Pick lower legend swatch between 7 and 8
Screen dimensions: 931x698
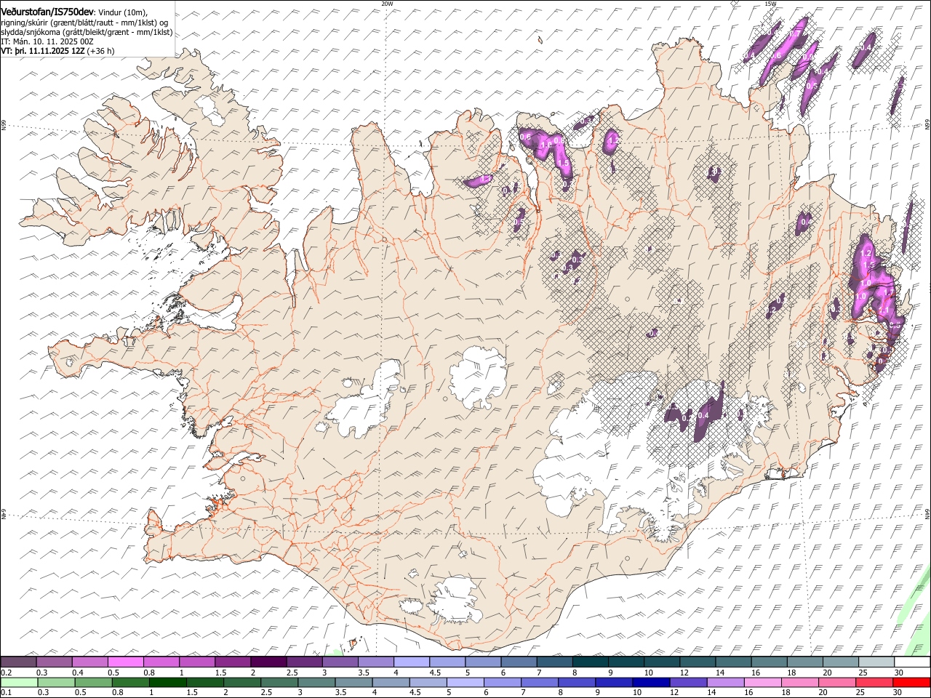coord(539,682)
